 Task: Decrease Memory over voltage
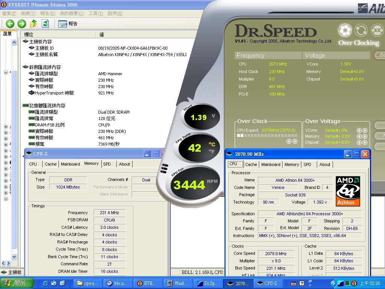[359, 136]
